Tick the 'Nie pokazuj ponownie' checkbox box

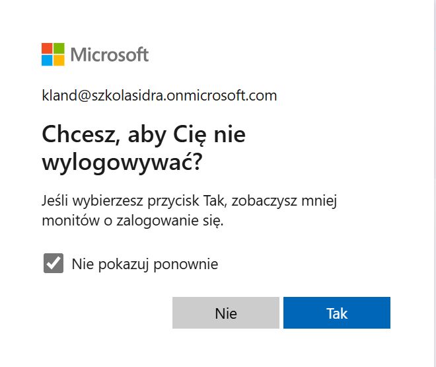(x=53, y=264)
